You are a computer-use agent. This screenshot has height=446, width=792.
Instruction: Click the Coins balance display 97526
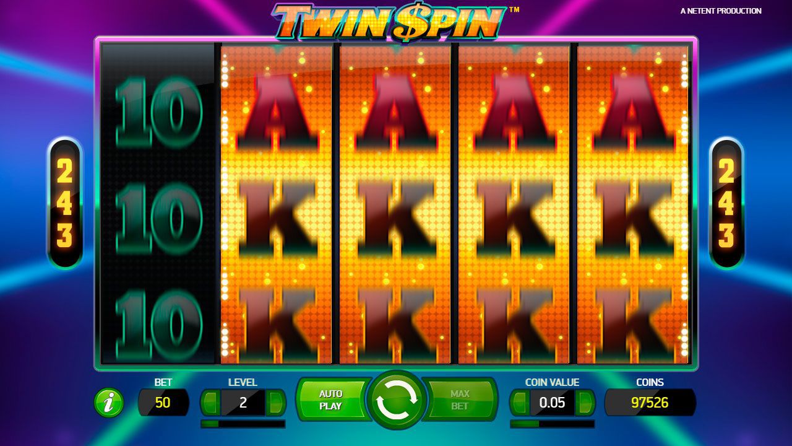pos(650,403)
